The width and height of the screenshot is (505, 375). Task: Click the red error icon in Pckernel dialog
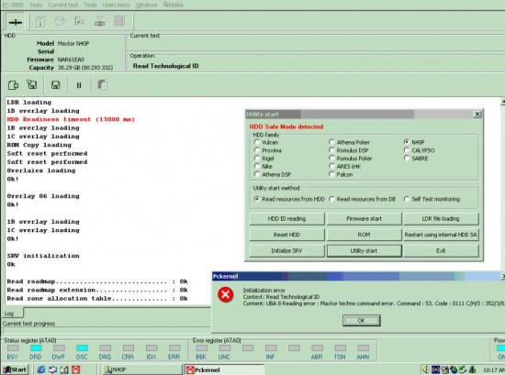pyautogui.click(x=226, y=294)
